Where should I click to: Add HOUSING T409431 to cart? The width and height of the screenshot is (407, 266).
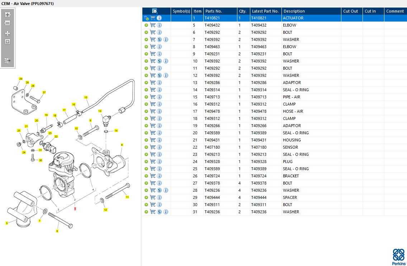pos(153,140)
